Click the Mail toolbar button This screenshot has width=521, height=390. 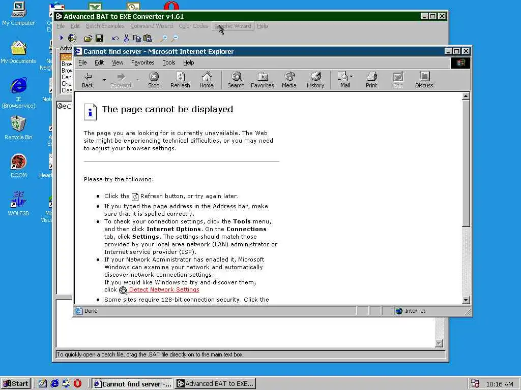coord(343,80)
